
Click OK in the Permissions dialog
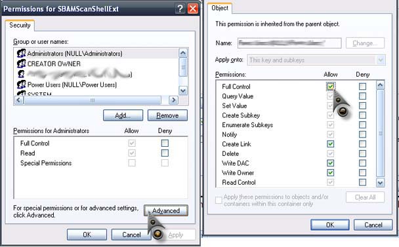click(87, 235)
